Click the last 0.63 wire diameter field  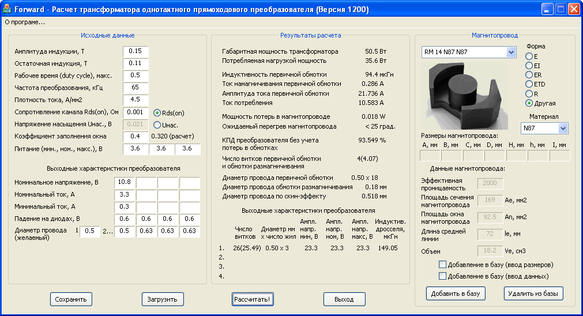190,231
